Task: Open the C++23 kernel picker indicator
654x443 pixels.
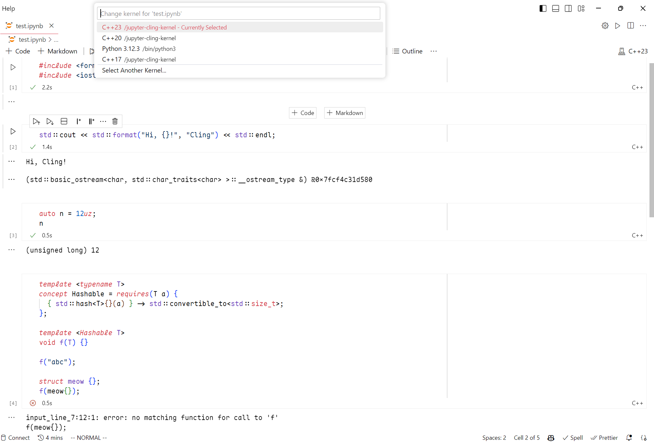Action: [x=633, y=51]
